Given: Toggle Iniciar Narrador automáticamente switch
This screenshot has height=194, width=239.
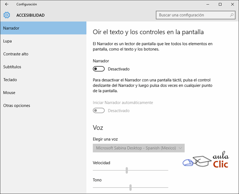Looking at the screenshot, I should click(x=99, y=110).
